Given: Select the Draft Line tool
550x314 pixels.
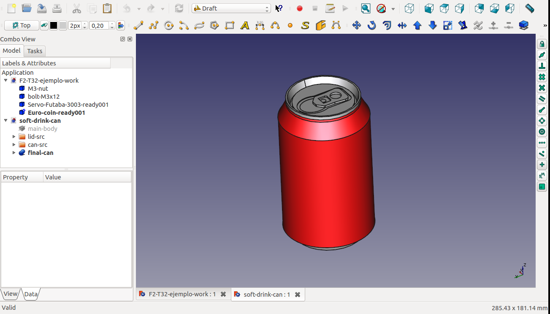Looking at the screenshot, I should pyautogui.click(x=138, y=26).
